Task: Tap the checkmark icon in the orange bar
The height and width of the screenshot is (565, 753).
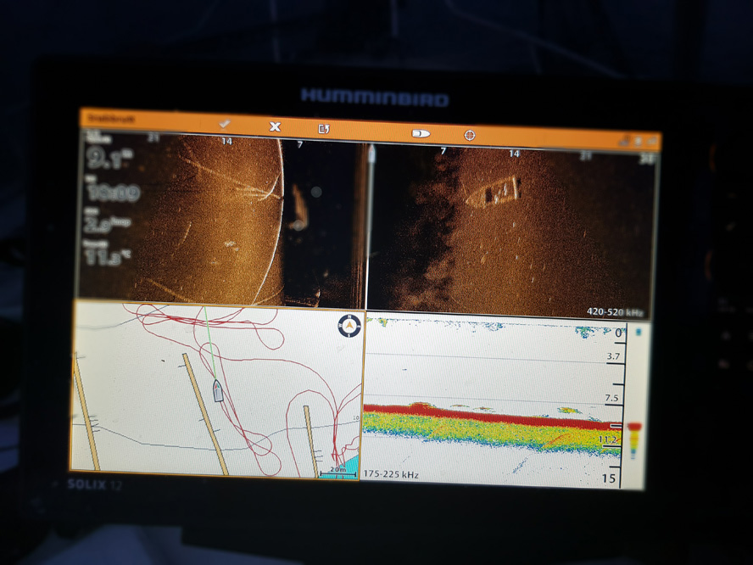Action: [224, 124]
